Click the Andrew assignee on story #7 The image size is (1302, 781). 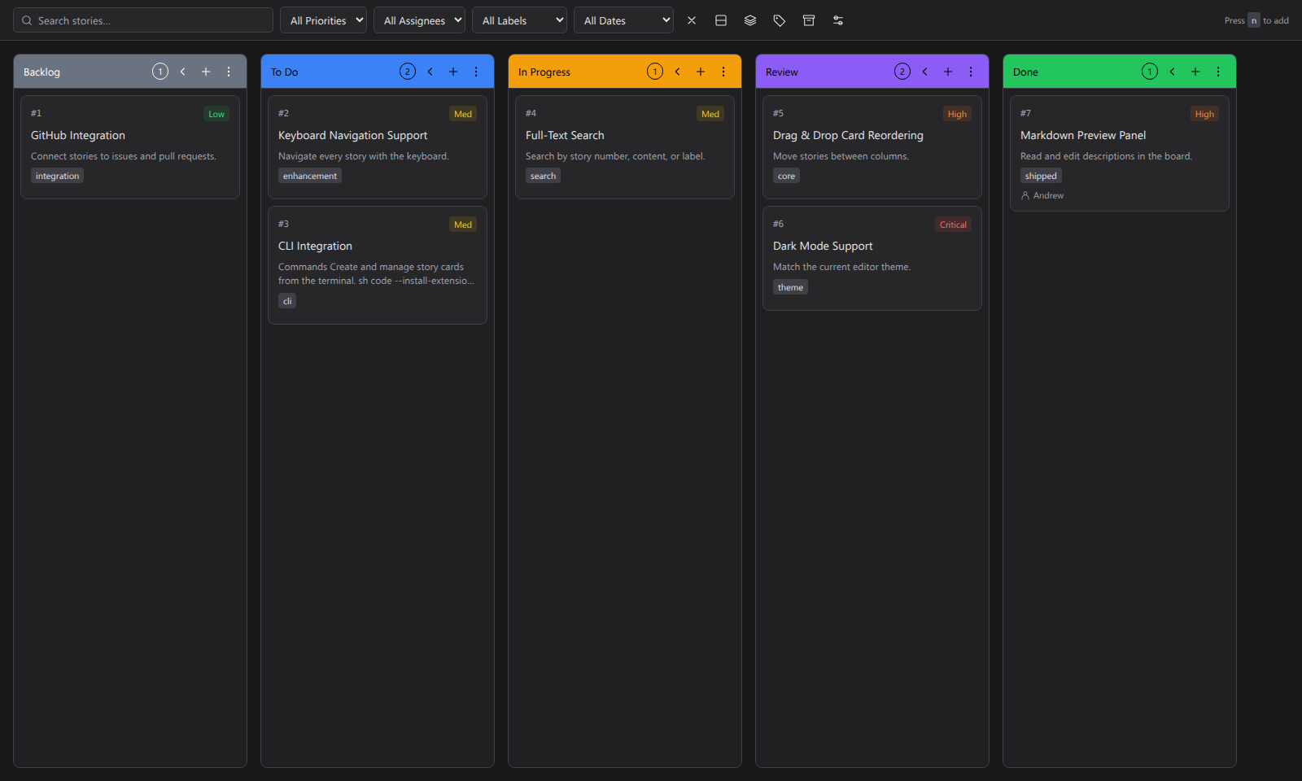click(x=1042, y=195)
